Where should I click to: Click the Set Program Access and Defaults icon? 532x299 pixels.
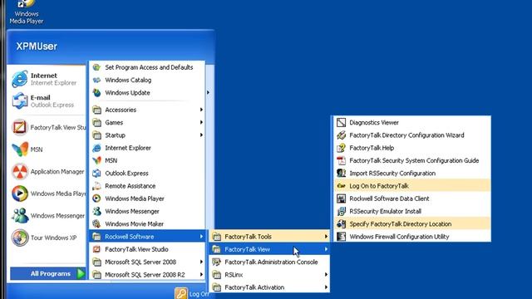point(96,67)
